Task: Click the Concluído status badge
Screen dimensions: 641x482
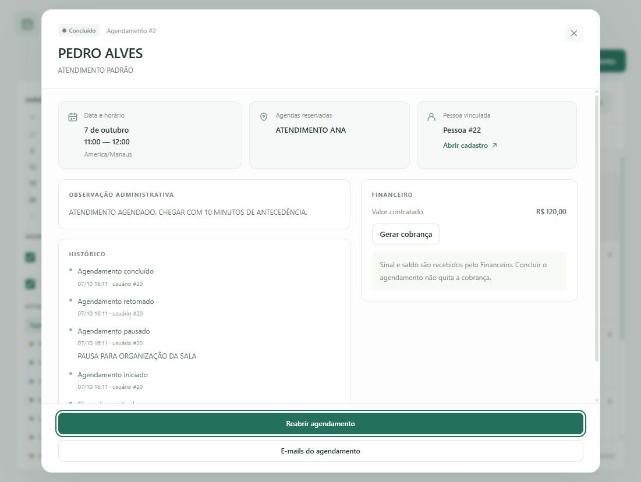Action: (79, 31)
